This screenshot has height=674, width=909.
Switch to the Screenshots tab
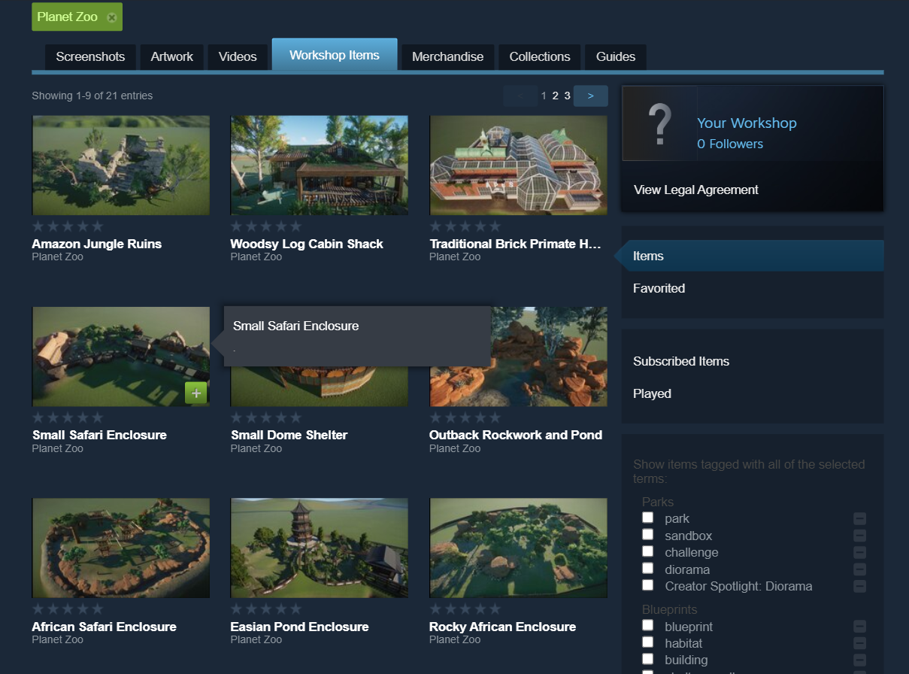pyautogui.click(x=90, y=57)
